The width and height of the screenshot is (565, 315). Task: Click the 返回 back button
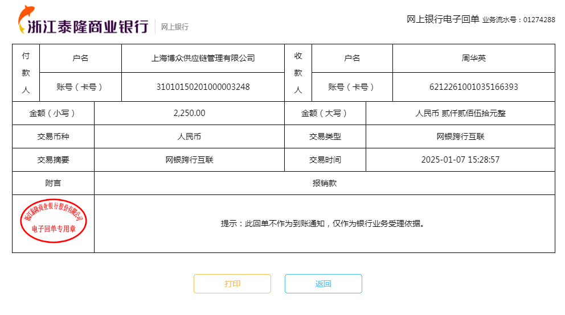pyautogui.click(x=324, y=284)
